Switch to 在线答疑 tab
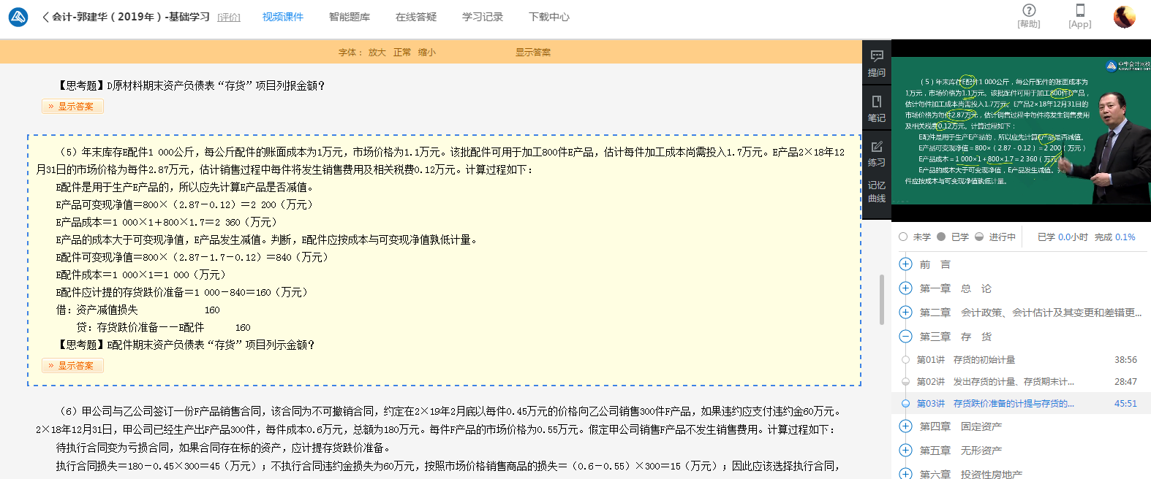 coord(416,17)
